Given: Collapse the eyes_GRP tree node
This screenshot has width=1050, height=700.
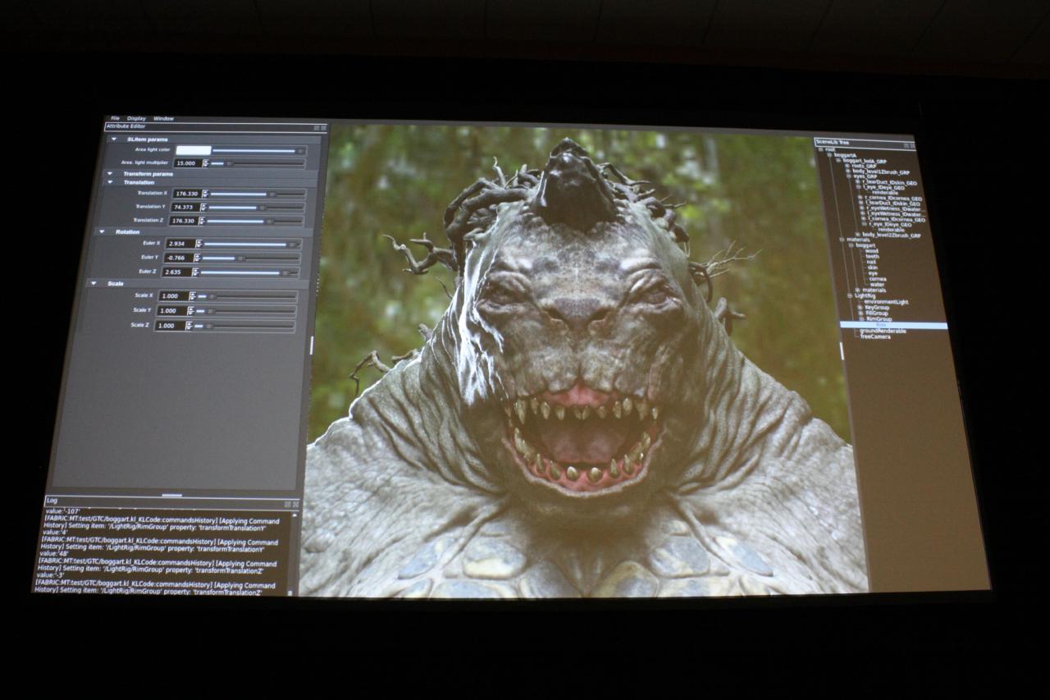Looking at the screenshot, I should pos(849,176).
